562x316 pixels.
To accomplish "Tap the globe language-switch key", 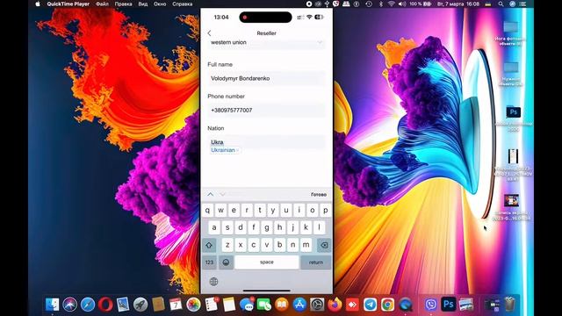I will 213,282.
